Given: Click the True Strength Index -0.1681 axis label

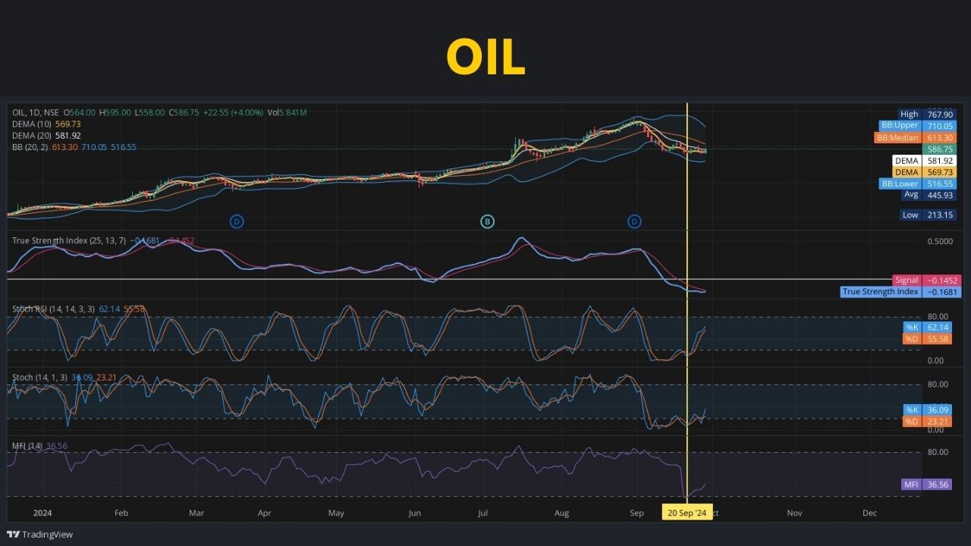Looking at the screenshot, I should 900,292.
